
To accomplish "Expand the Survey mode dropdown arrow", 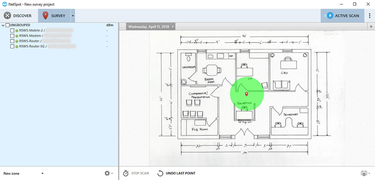I will pyautogui.click(x=73, y=16).
